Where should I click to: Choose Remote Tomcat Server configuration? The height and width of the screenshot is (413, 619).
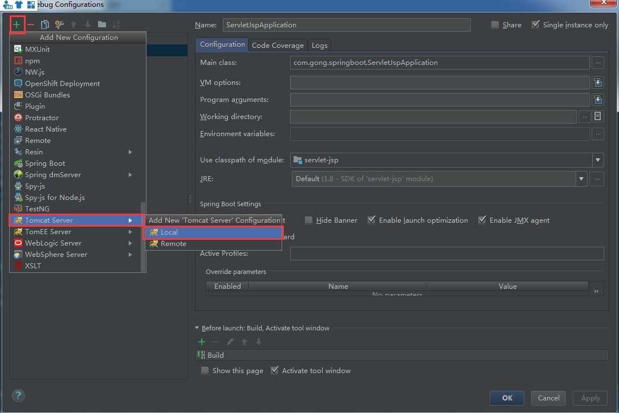click(213, 244)
